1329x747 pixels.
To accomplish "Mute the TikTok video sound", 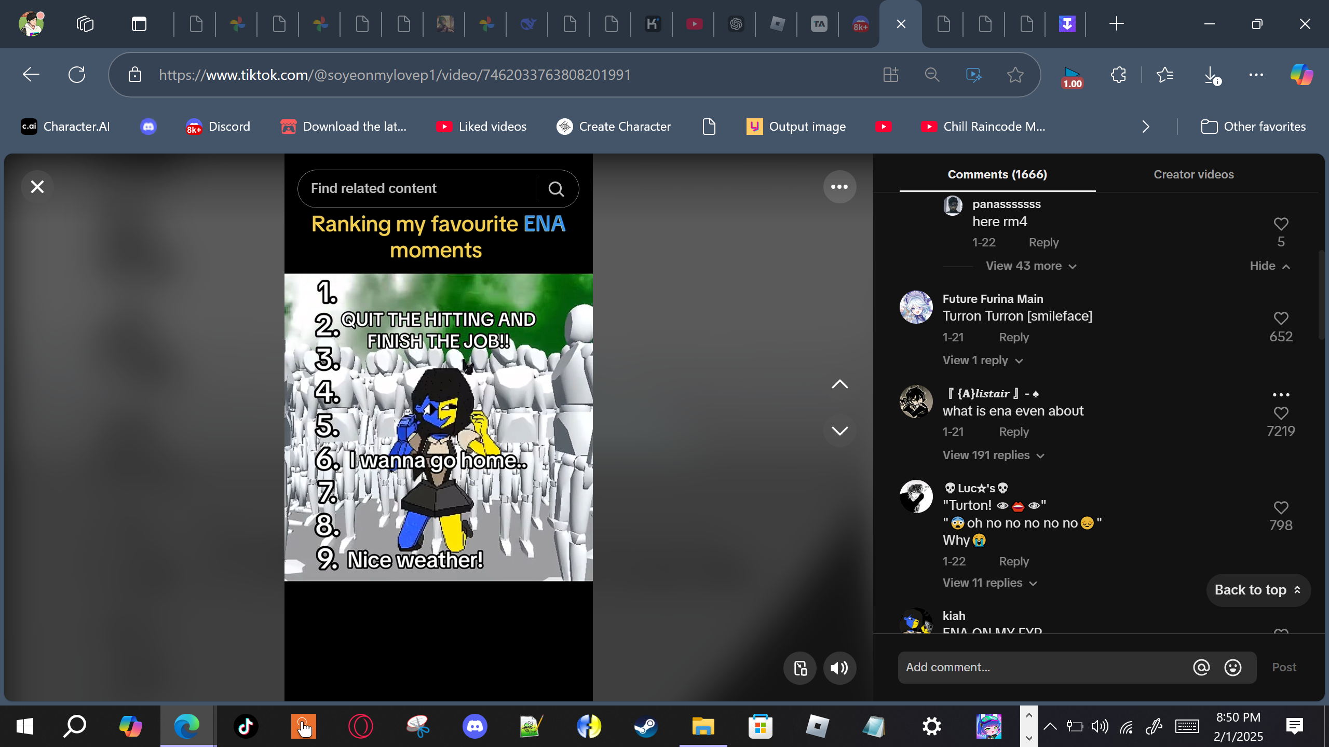I will tap(839, 668).
